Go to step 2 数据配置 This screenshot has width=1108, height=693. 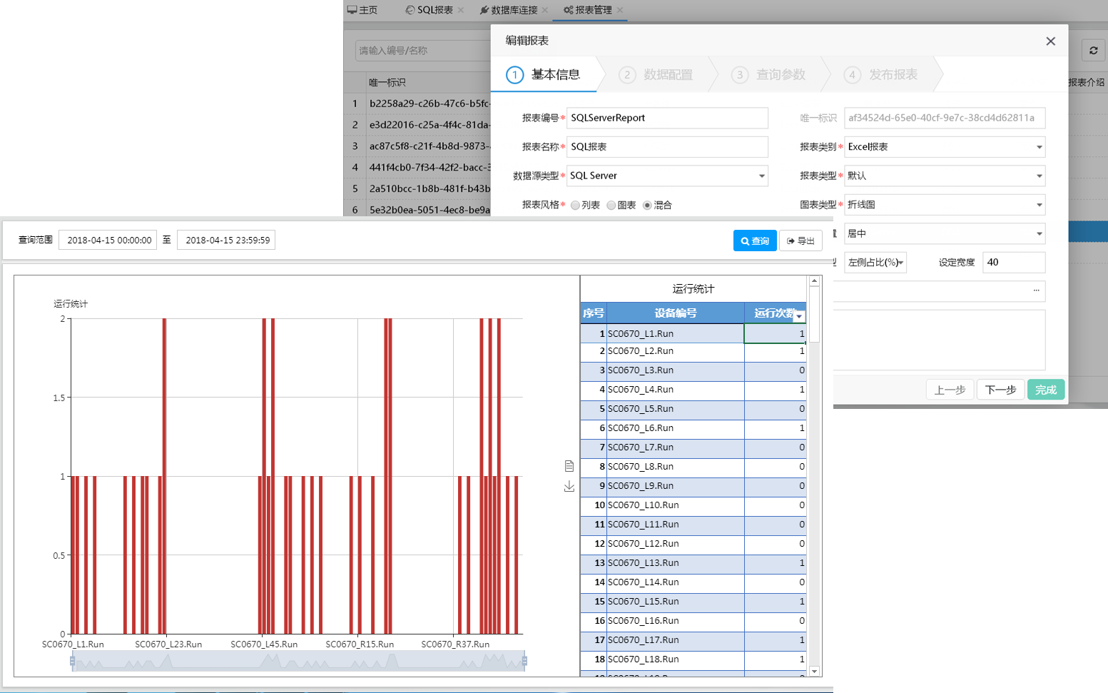[x=656, y=74]
